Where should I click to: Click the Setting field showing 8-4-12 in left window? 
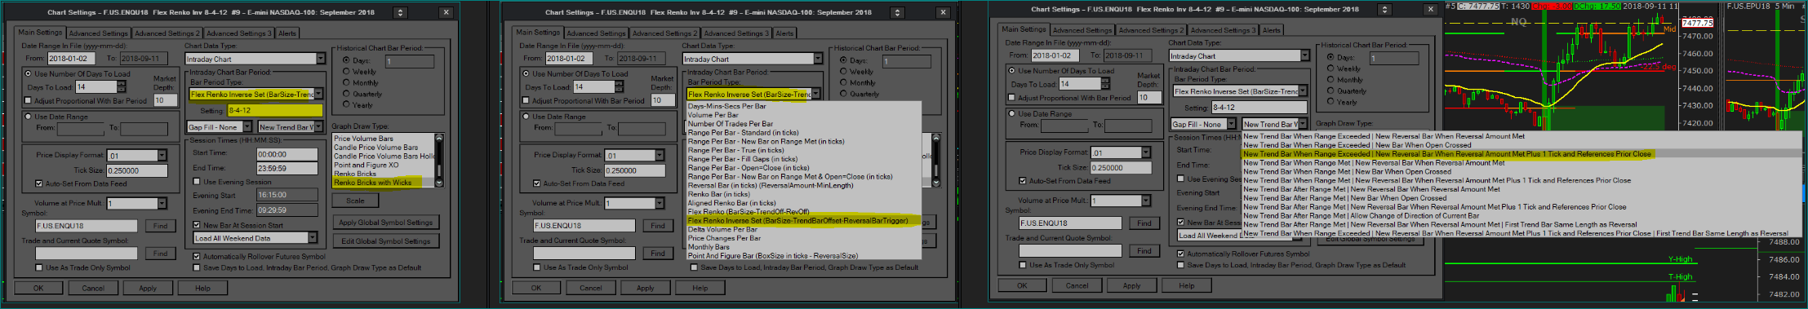[274, 110]
